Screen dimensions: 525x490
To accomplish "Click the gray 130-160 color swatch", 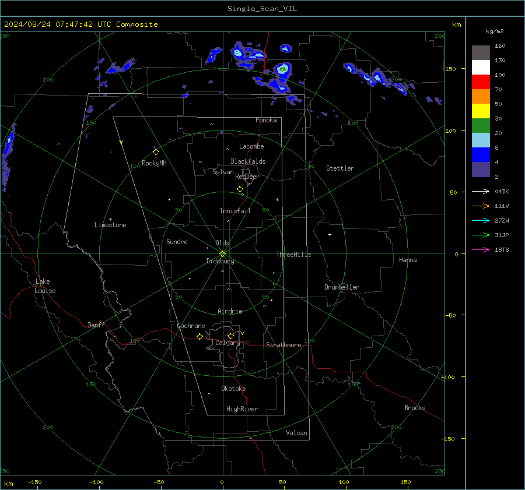I will (x=481, y=53).
